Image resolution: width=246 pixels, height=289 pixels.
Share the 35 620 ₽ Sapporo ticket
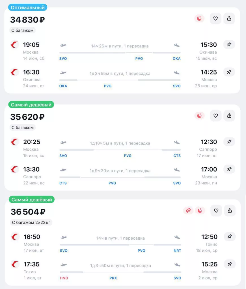(x=229, y=116)
